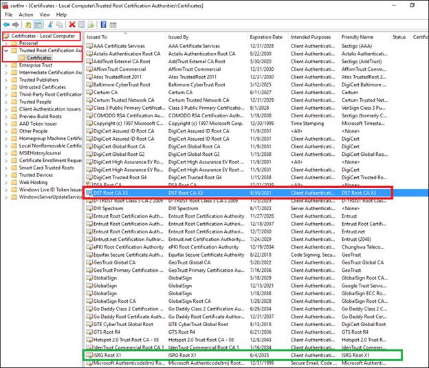Viewport: 429px width, 368px height.
Task: Sort by the Expiration Date column header
Action: 267,37
